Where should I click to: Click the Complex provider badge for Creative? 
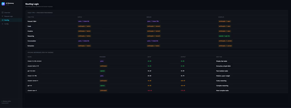(225, 31)
